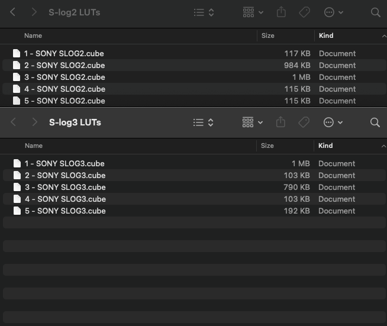Open group-by dropdown in S-log2 LUTs toolbar

253,12
